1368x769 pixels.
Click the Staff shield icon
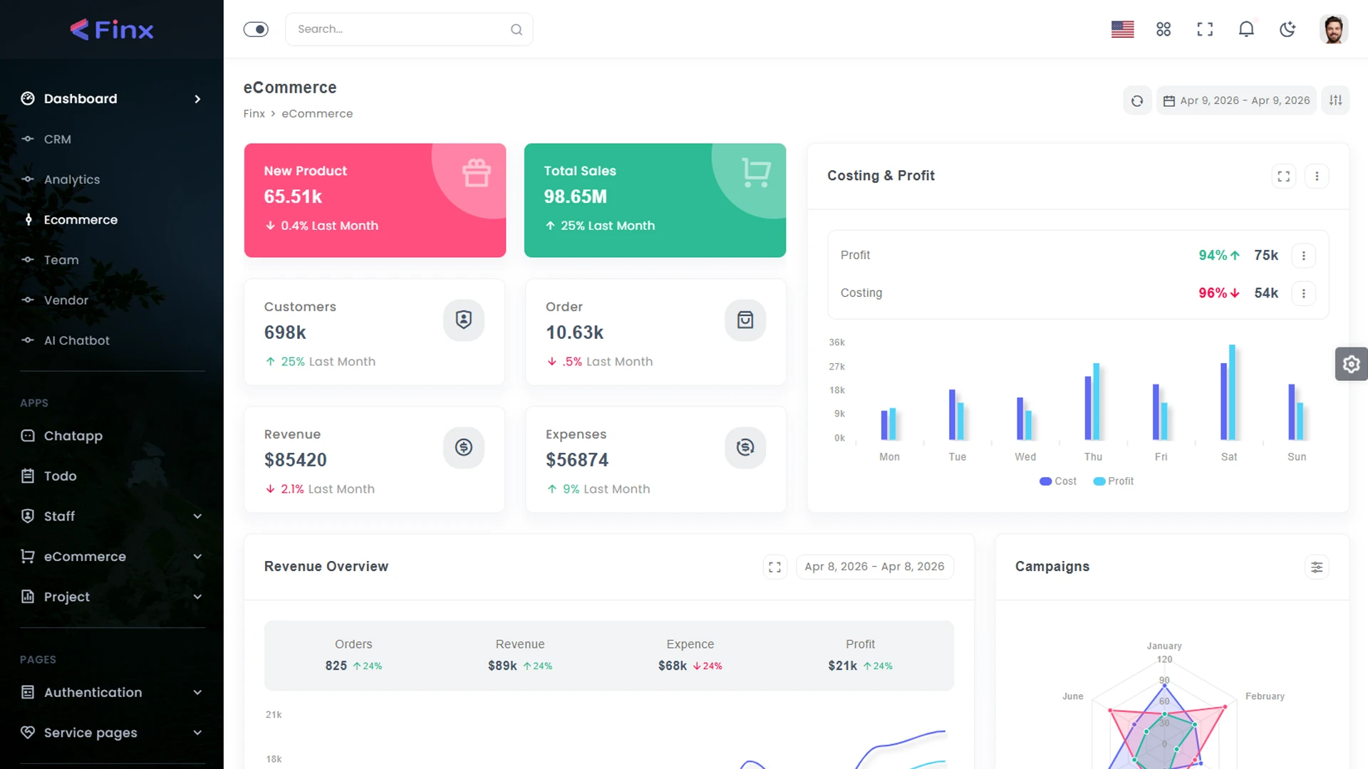pyautogui.click(x=28, y=516)
